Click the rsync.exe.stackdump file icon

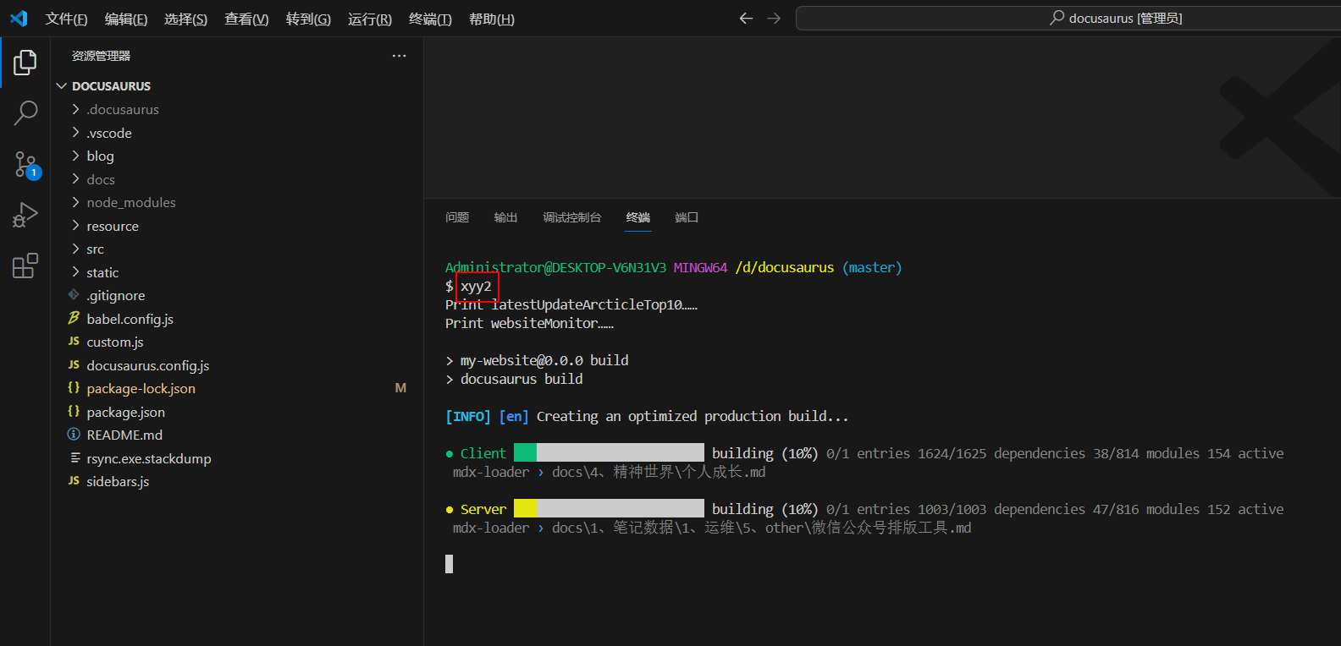pos(74,457)
